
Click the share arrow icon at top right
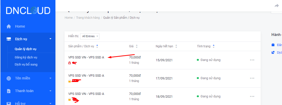(x=277, y=6)
